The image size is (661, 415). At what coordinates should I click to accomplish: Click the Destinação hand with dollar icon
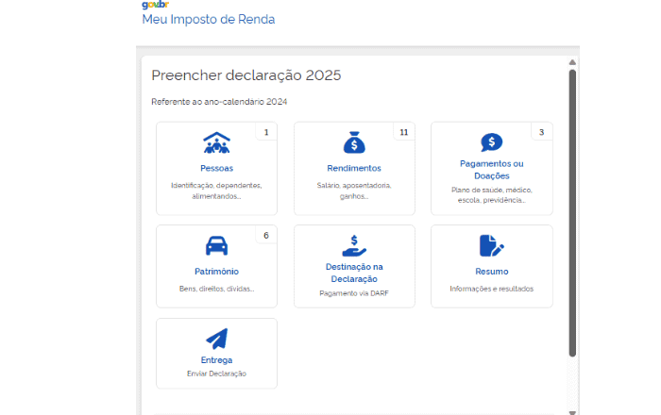coord(354,245)
